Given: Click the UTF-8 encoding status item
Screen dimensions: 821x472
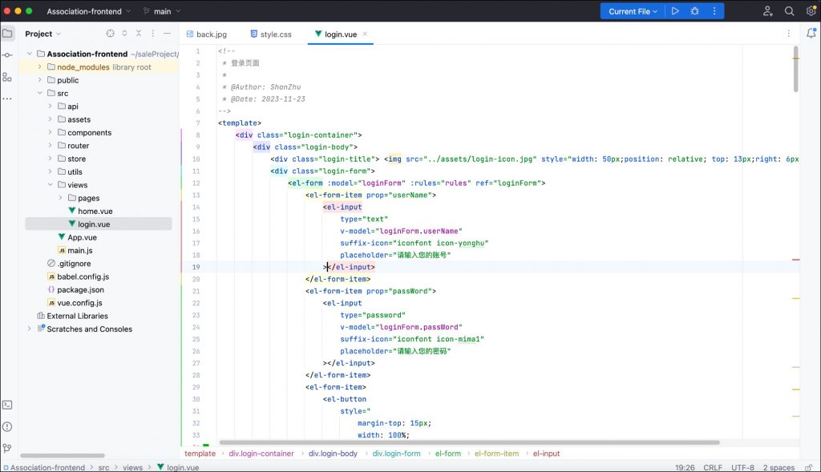Looking at the screenshot, I should point(742,467).
